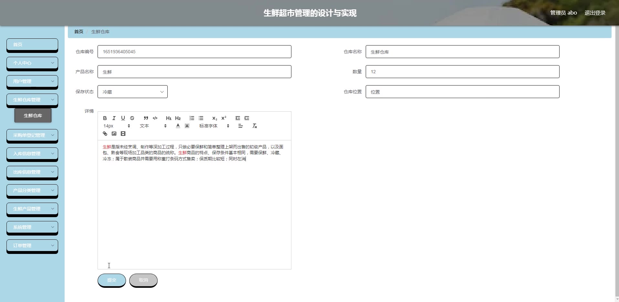Expand the 生鲜产品管理 sidebar menu
Screen dimensions: 619x302
32,209
